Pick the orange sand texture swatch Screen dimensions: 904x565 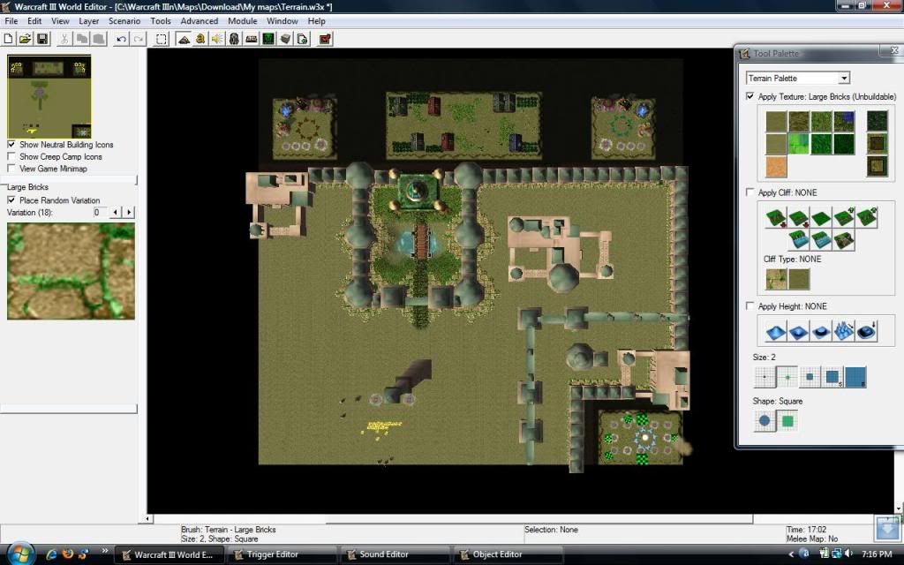776,167
